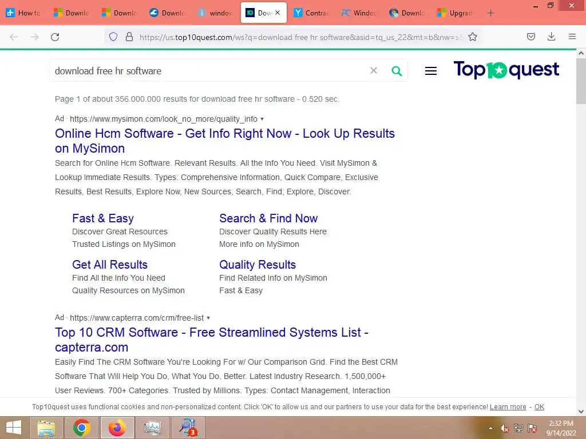Go back to previous page
This screenshot has width=586, height=439.
[x=14, y=37]
